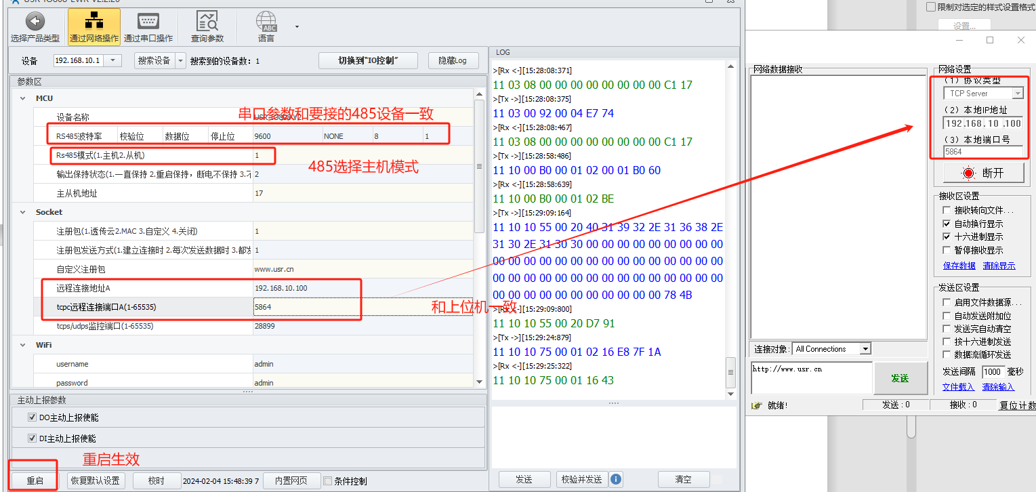Image resolution: width=1036 pixels, height=492 pixels.
Task: Click the 本地IP地址 field in network tool
Action: [983, 123]
